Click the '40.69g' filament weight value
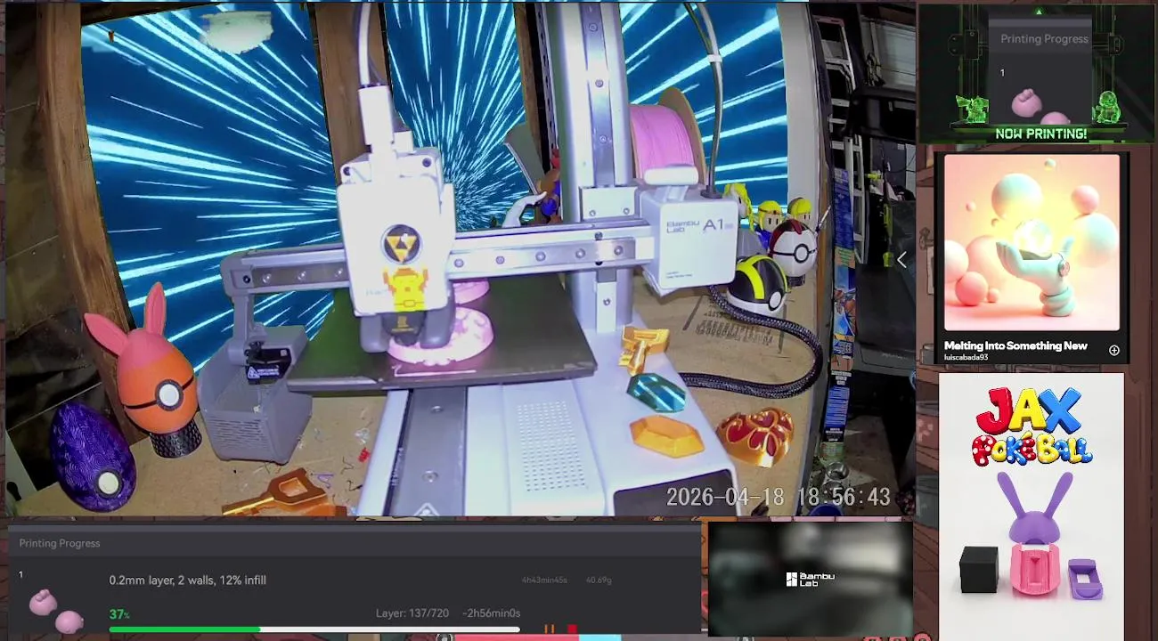This screenshot has width=1158, height=641. click(x=599, y=580)
